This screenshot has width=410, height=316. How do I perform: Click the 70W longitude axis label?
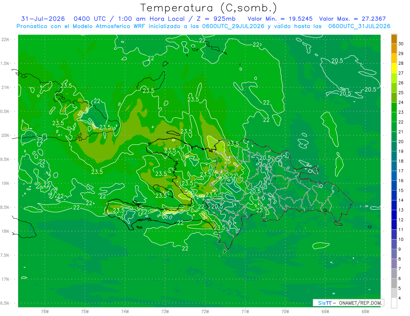(285, 311)
